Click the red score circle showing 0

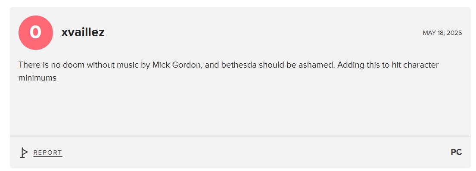click(35, 32)
